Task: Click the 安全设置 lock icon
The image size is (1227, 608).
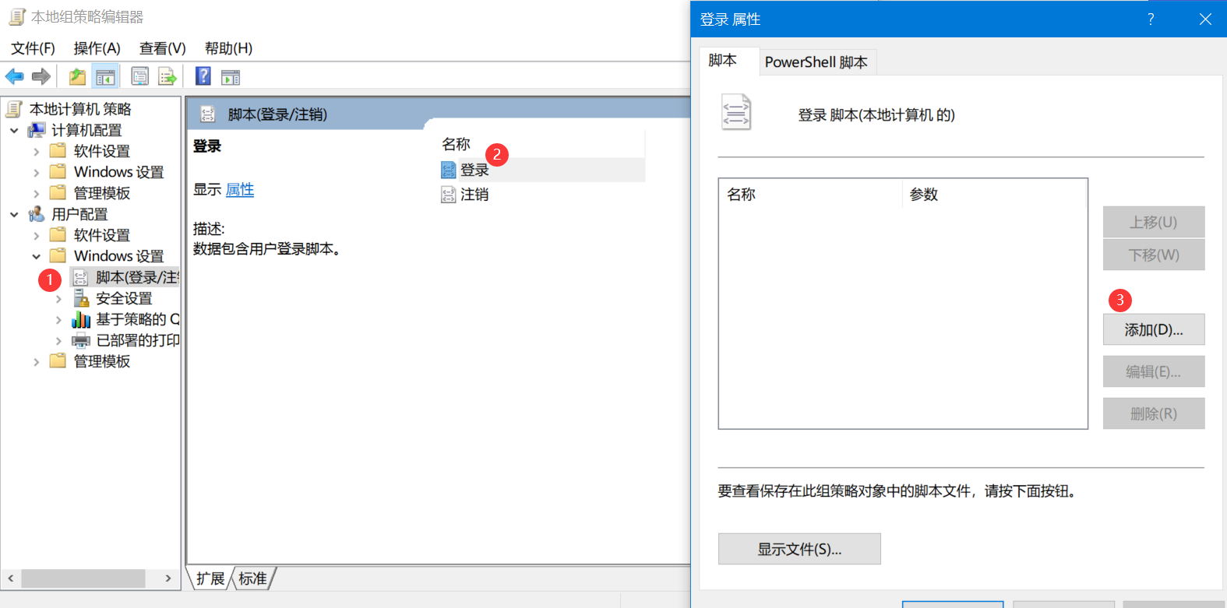Action: coord(81,298)
